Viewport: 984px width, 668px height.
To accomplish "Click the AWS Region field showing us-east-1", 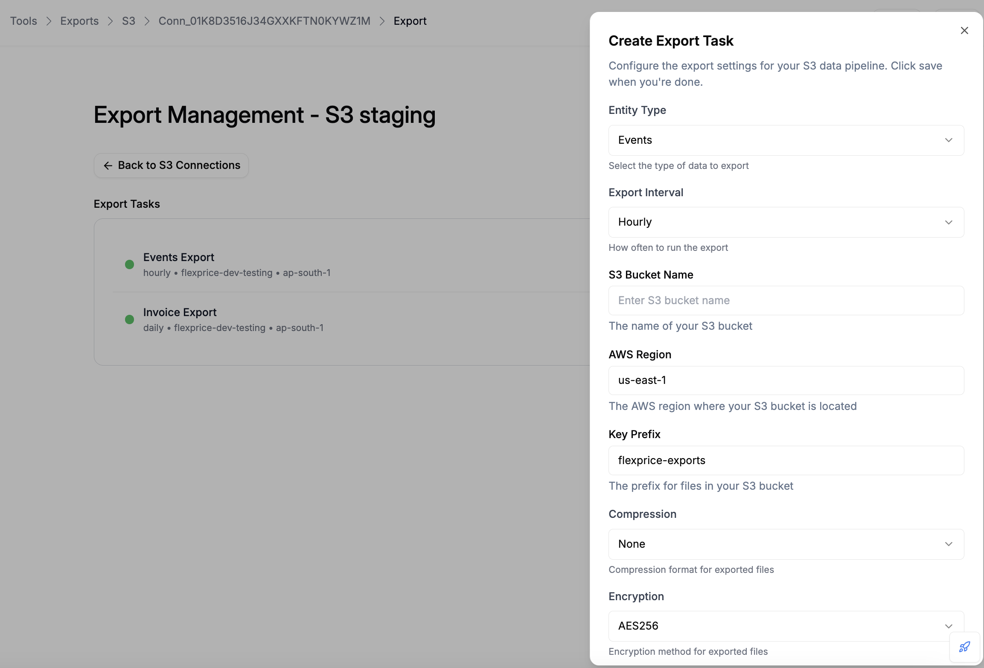I will [x=786, y=380].
